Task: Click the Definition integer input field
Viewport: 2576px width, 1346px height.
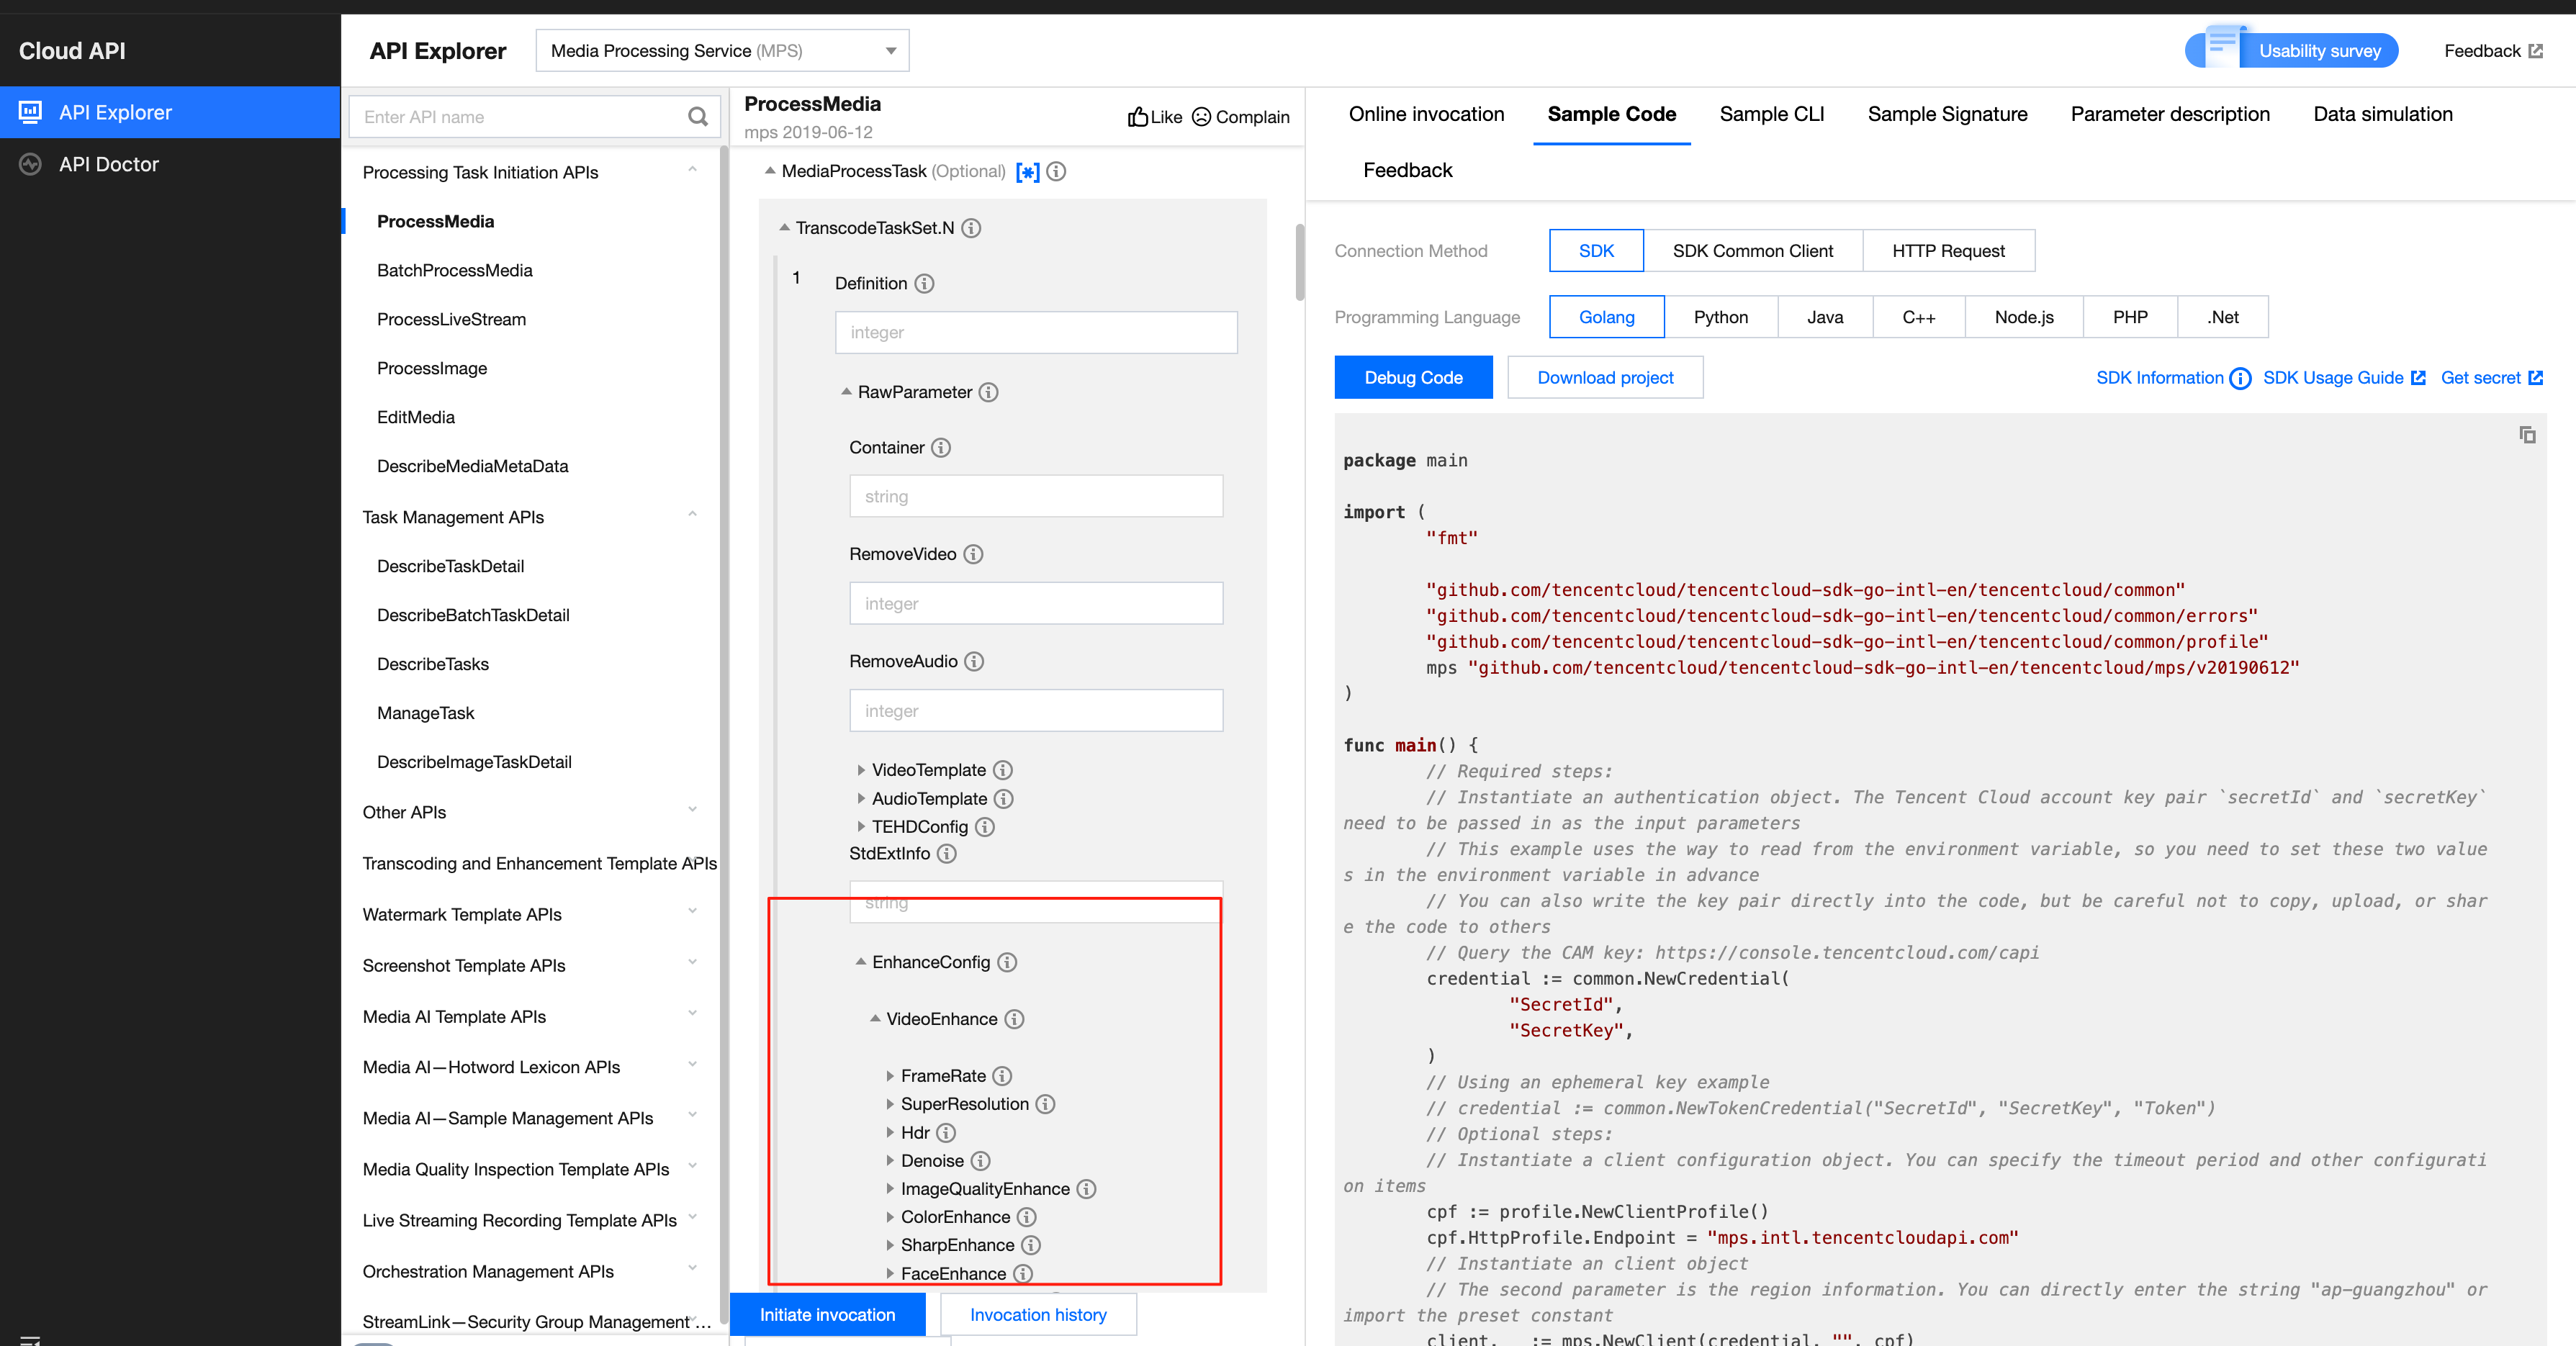Action: (1035, 332)
